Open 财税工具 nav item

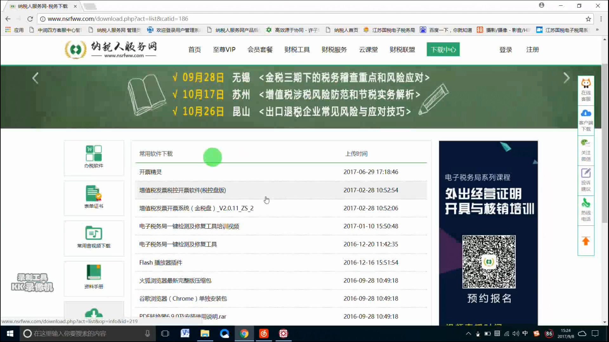[x=297, y=49]
